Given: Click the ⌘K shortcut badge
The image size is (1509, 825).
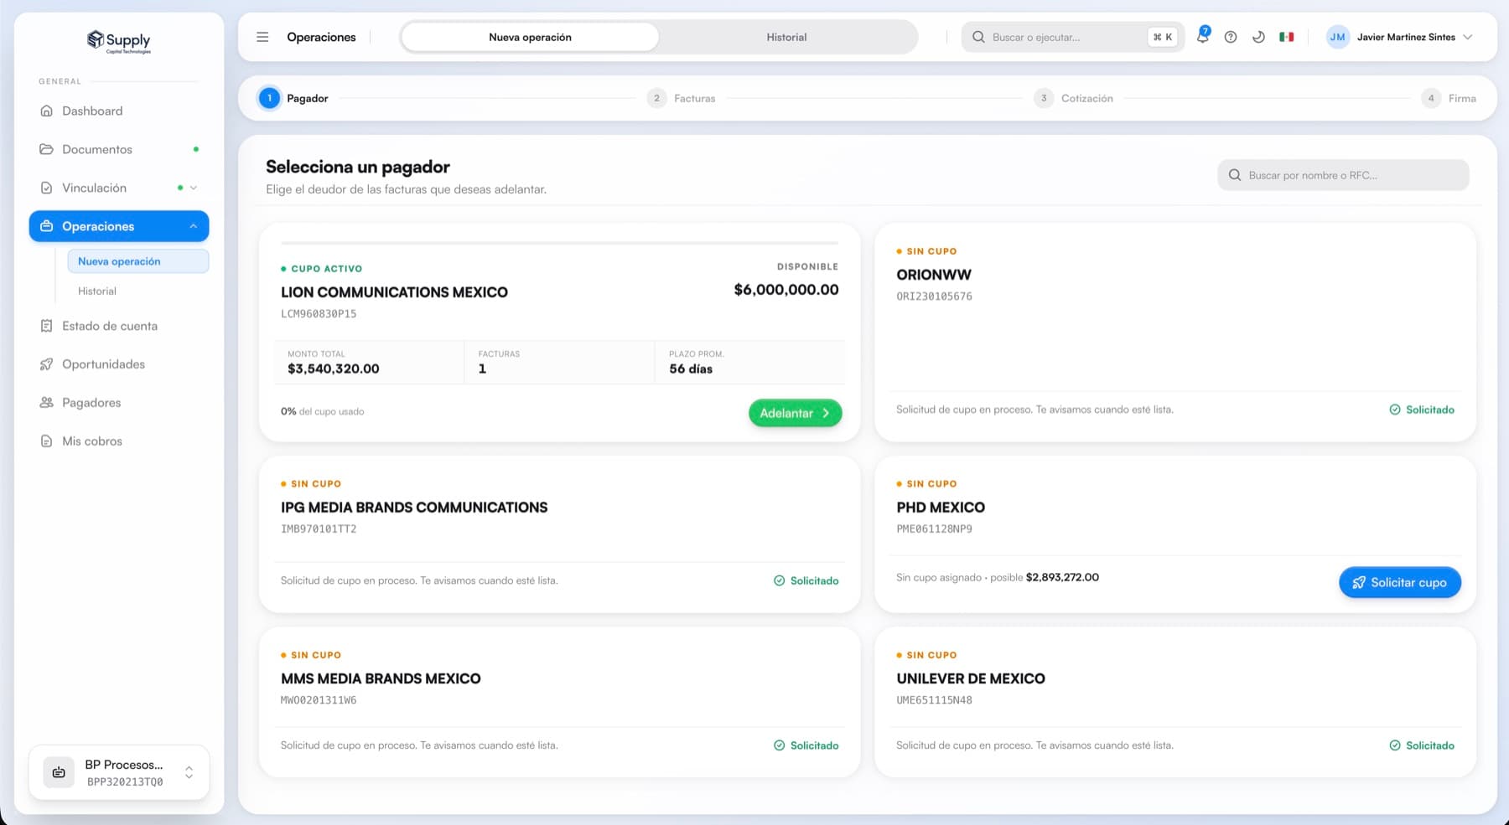Looking at the screenshot, I should tap(1163, 37).
